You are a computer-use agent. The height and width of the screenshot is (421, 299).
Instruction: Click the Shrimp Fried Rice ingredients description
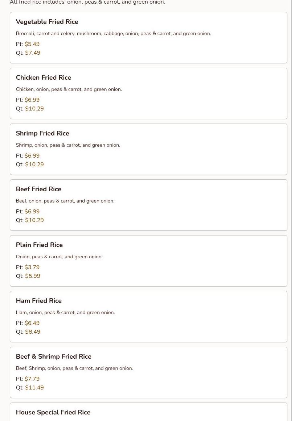coord(68,145)
